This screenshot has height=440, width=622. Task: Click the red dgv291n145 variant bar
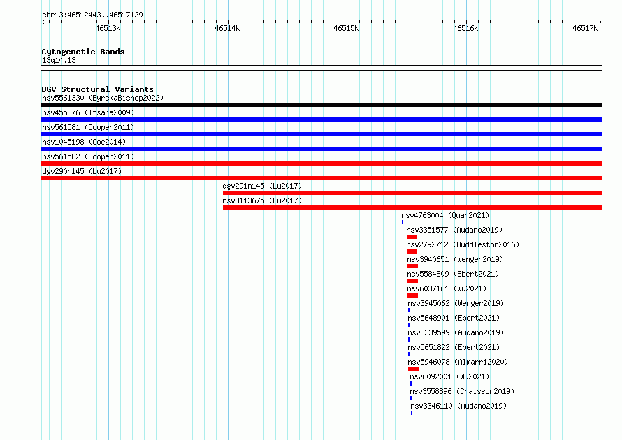point(412,193)
